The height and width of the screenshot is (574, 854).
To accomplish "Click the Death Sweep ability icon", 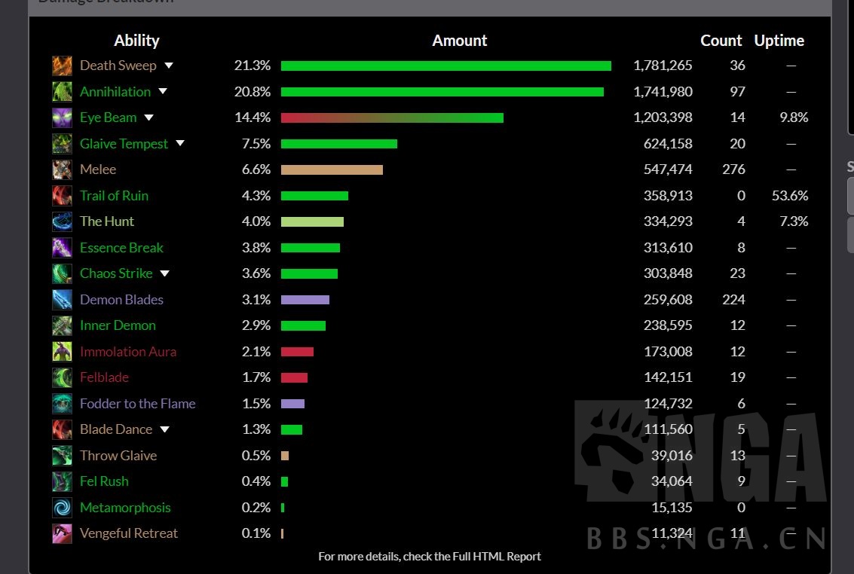I will [62, 66].
